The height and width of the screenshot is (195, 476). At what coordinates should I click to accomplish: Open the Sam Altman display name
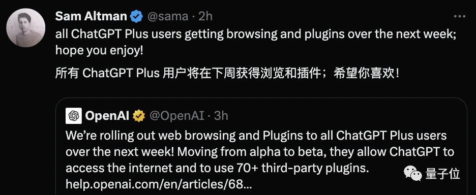click(x=91, y=16)
